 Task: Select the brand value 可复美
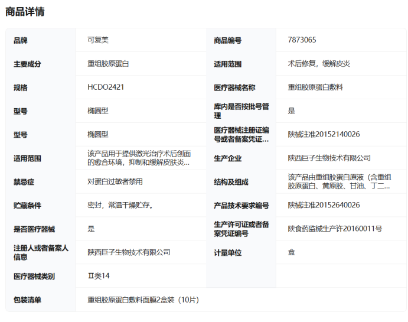click(98, 40)
